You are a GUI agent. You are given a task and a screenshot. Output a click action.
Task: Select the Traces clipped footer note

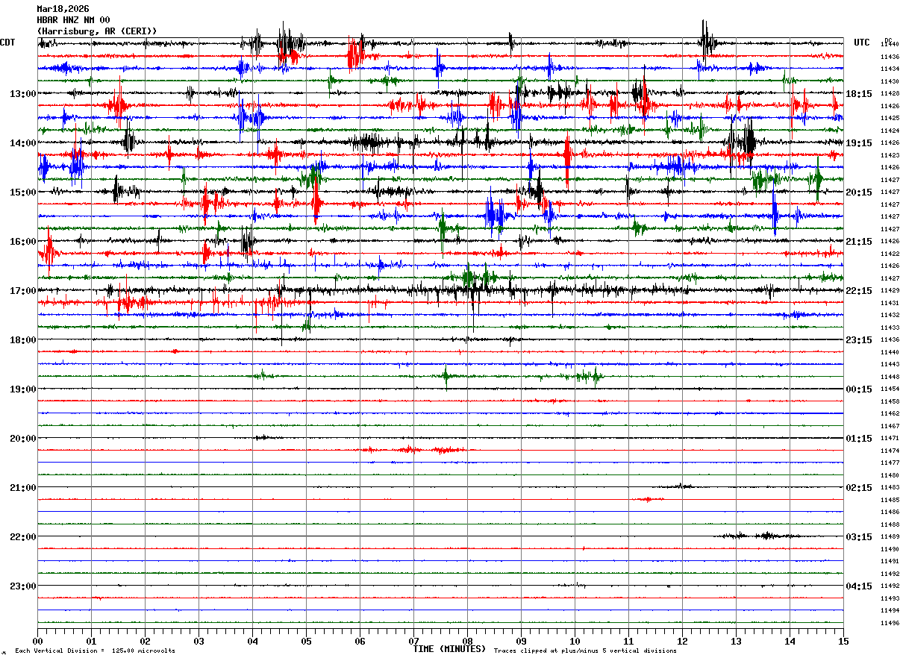pyautogui.click(x=585, y=651)
